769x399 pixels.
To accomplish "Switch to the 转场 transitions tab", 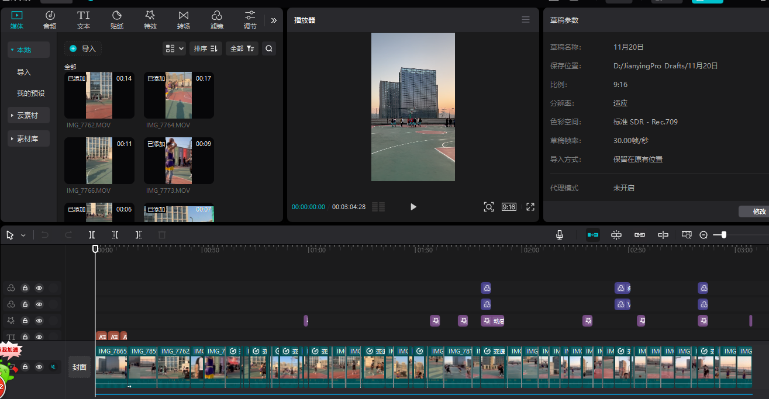I will (x=184, y=20).
